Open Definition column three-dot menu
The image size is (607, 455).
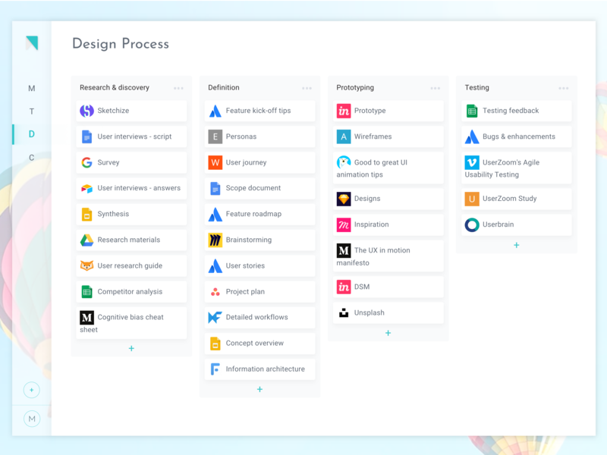point(307,88)
